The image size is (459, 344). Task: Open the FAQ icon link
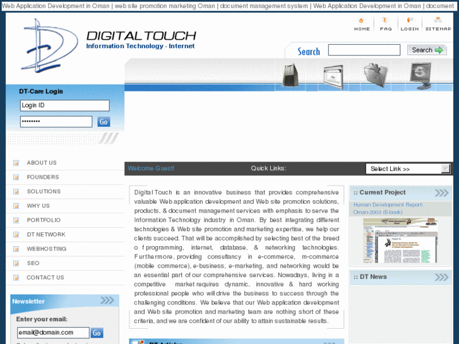click(386, 24)
